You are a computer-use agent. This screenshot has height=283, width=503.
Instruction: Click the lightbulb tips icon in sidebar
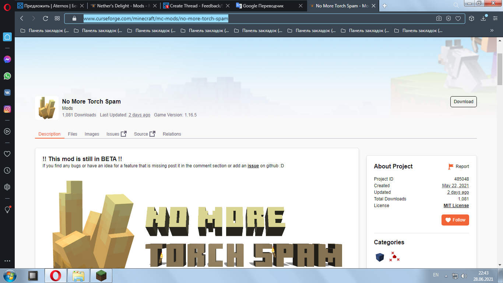click(7, 209)
